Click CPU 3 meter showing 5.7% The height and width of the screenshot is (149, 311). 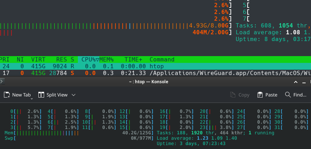coord(26,128)
